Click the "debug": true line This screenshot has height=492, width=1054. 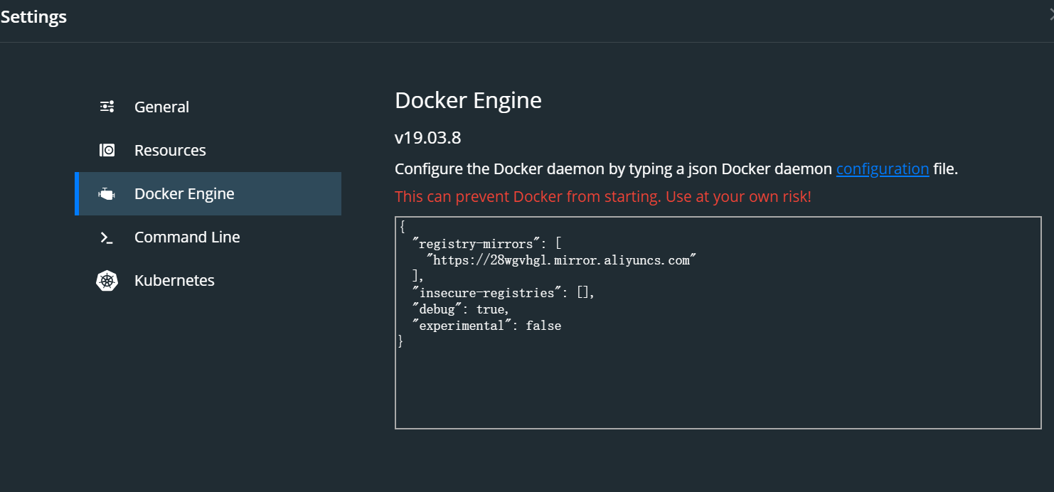click(461, 309)
